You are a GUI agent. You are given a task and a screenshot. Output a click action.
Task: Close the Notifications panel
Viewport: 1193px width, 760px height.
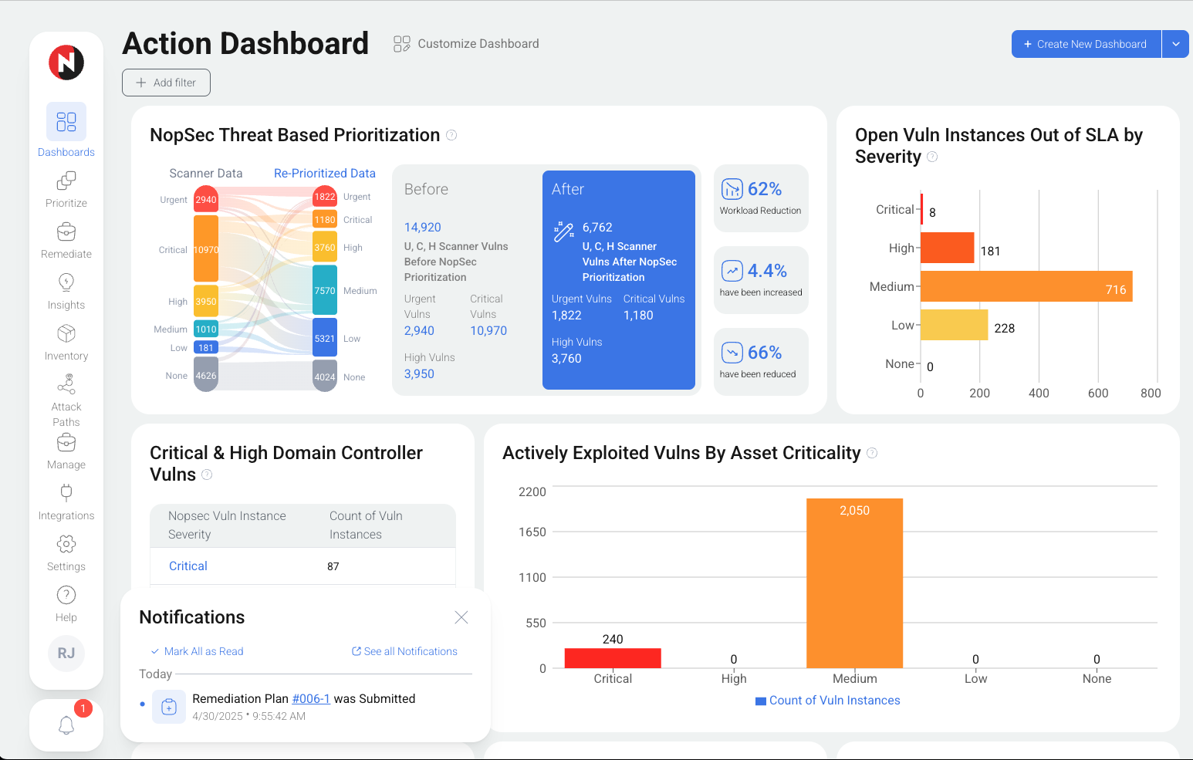(461, 617)
